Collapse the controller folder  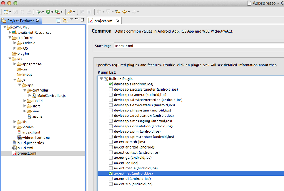pos(25,90)
